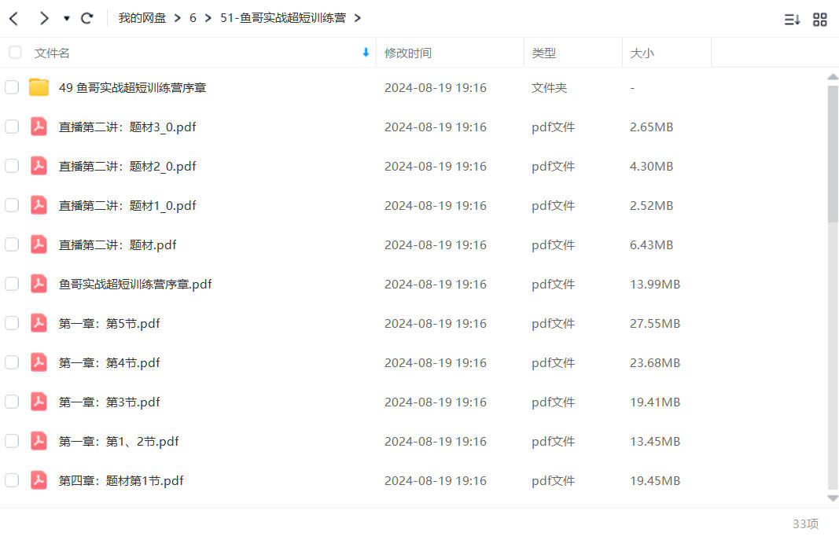Check the box for 第一章：第1、2节.pdf
The image size is (839, 540).
[12, 441]
